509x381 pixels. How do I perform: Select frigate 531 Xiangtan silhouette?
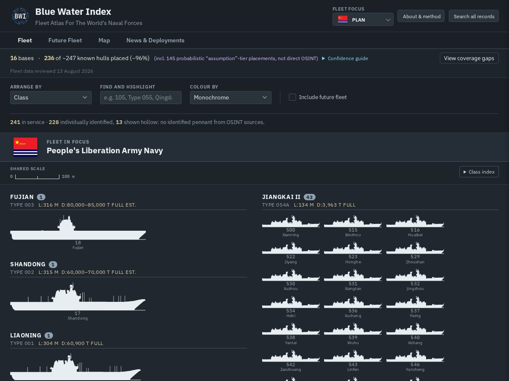[353, 276]
